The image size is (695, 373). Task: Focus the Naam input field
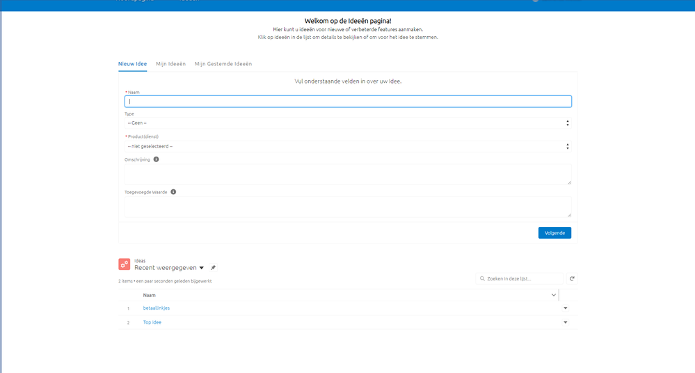[x=348, y=102]
